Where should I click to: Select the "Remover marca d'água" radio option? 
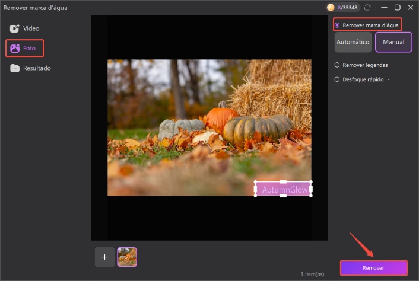[x=337, y=25]
